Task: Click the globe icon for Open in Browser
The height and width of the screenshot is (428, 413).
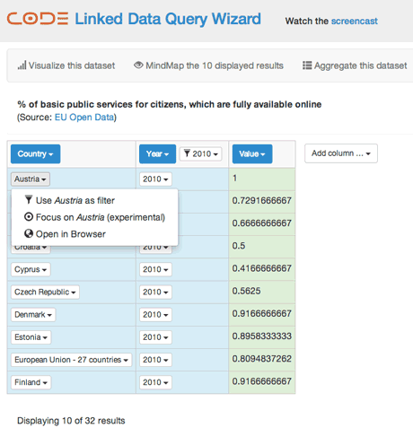Action: coord(29,233)
